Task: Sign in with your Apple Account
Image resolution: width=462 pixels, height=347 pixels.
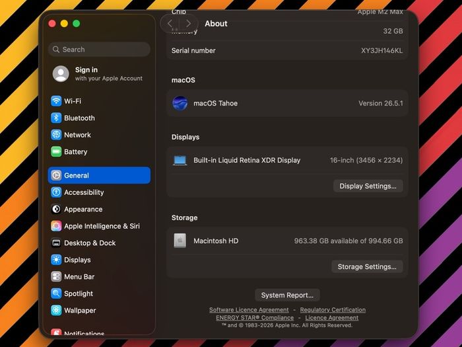Action: click(99, 74)
